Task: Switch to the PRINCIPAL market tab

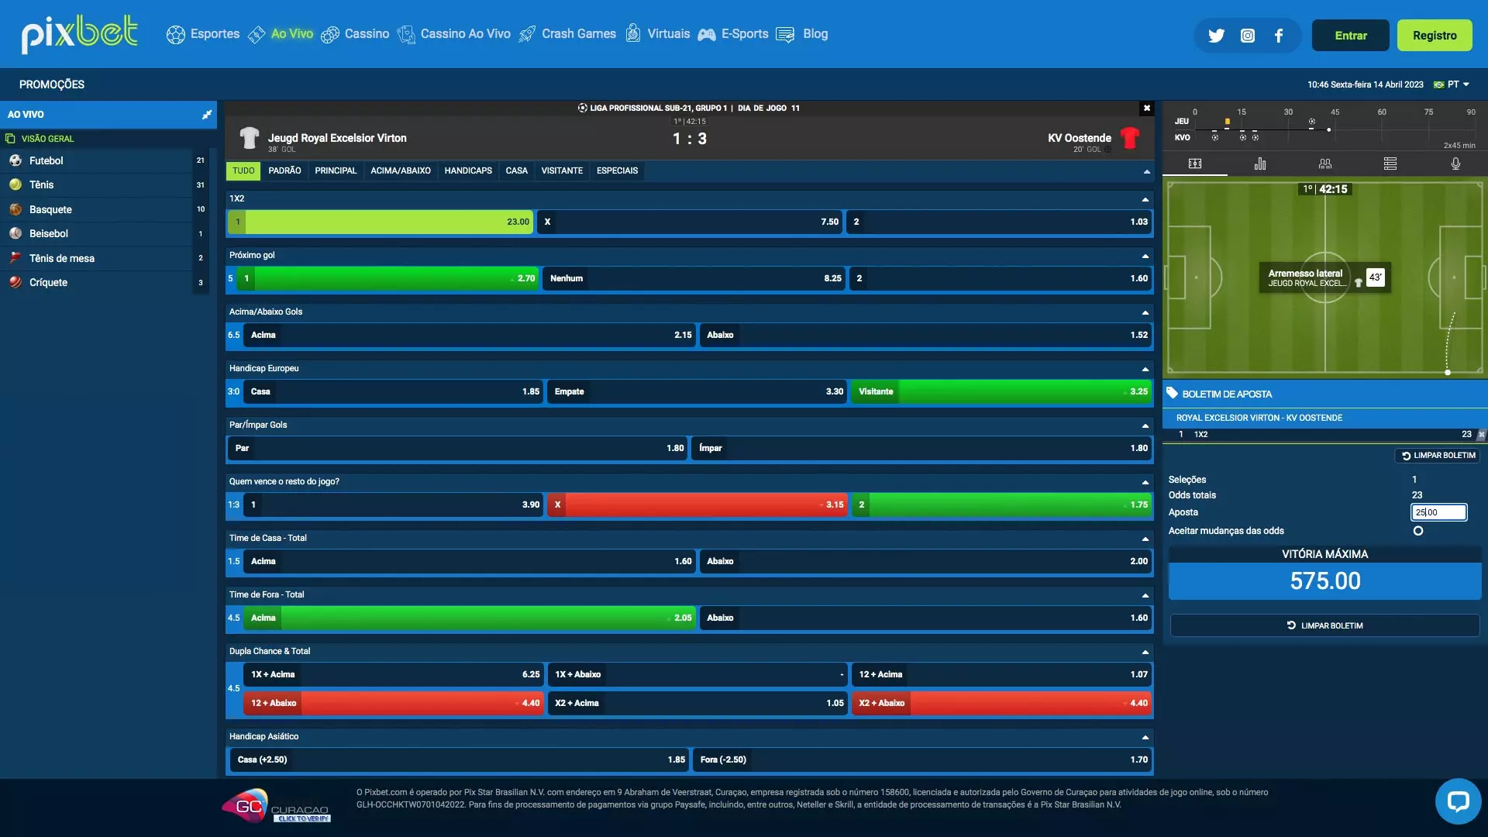Action: 336,171
